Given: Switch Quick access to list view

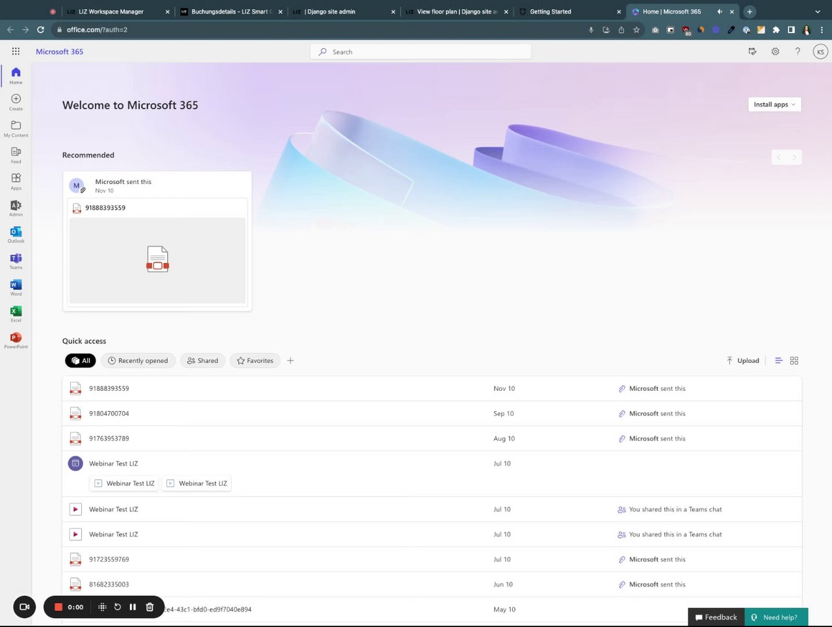Looking at the screenshot, I should [779, 360].
